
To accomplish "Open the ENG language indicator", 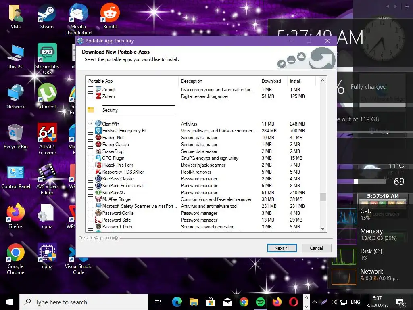I will point(355,302).
